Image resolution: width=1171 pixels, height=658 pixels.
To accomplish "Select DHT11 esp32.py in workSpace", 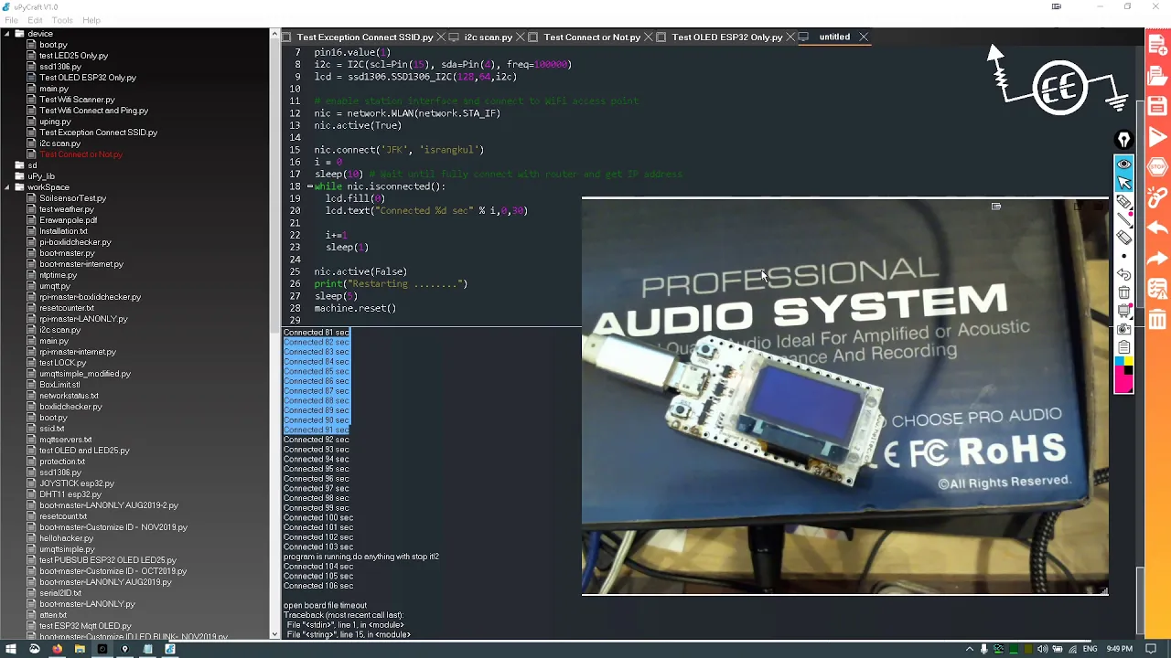I will click(x=70, y=494).
